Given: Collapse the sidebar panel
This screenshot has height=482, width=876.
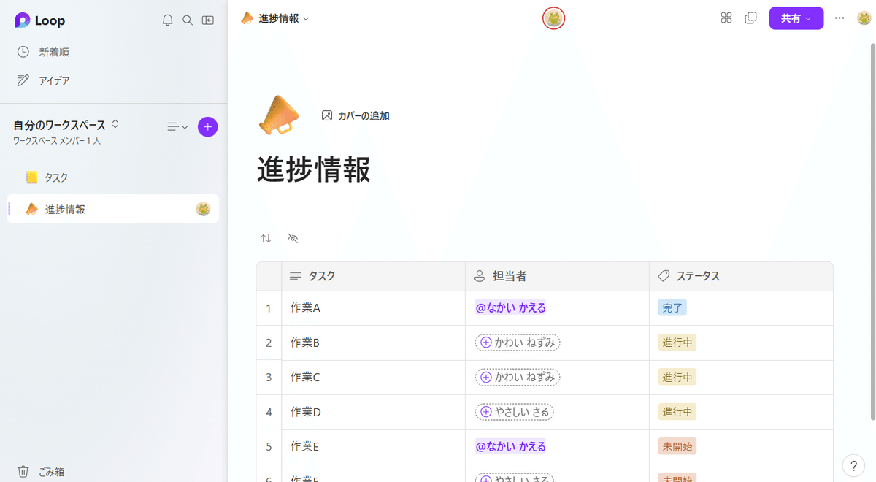Looking at the screenshot, I should pos(208,20).
